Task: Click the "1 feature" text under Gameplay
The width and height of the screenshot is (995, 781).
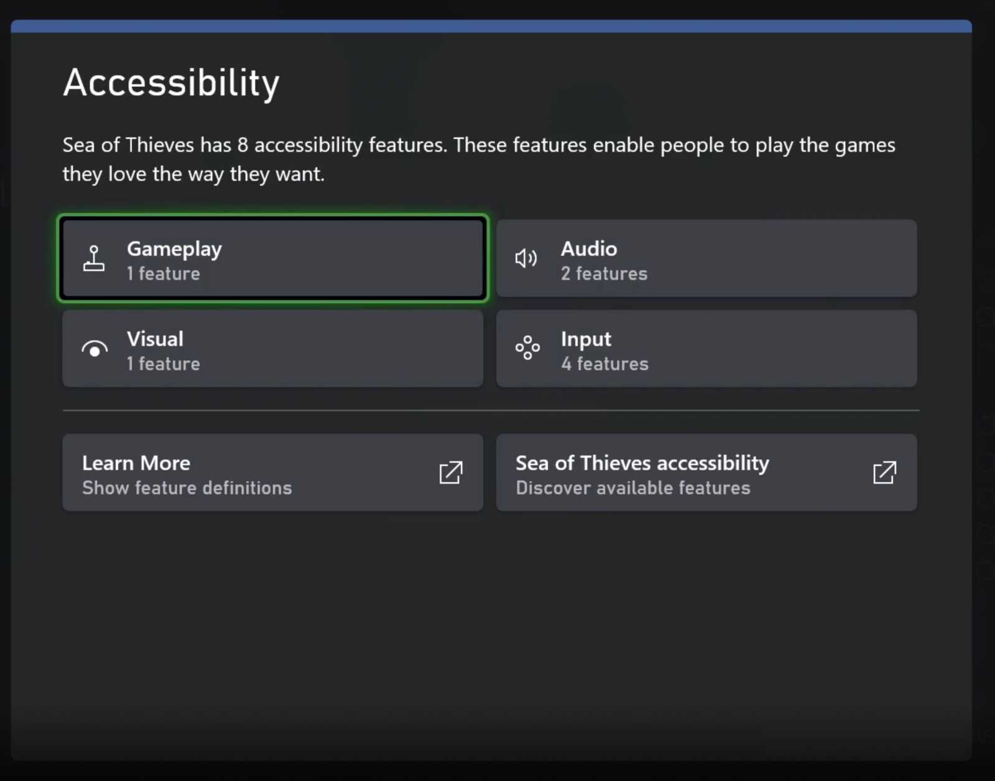Action: click(164, 273)
